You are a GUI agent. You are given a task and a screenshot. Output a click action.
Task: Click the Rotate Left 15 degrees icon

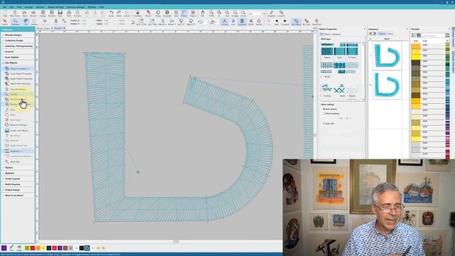click(181, 22)
